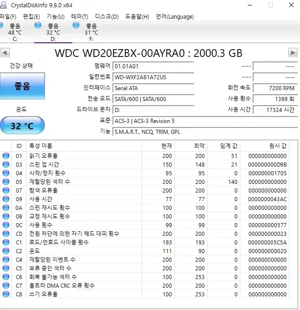Go to previous disk with left arrow

coord(5,53)
